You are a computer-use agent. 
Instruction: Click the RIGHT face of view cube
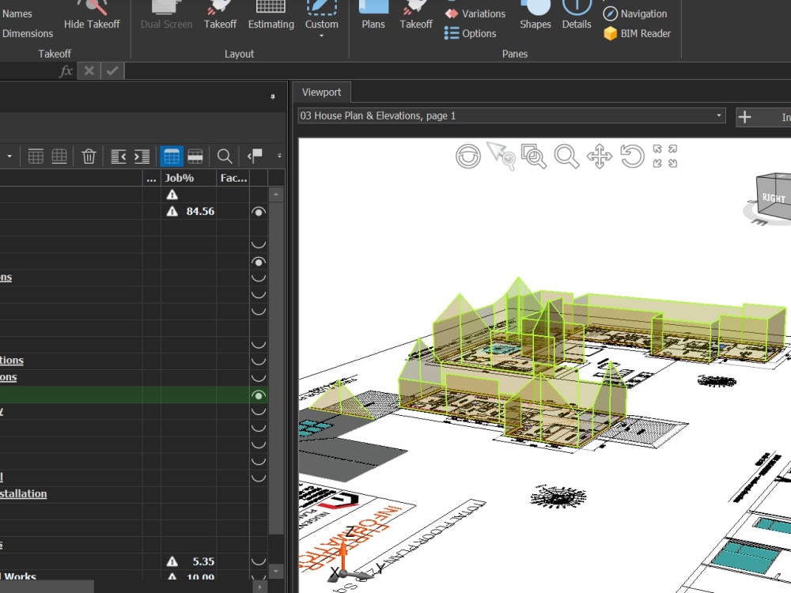coord(772,198)
